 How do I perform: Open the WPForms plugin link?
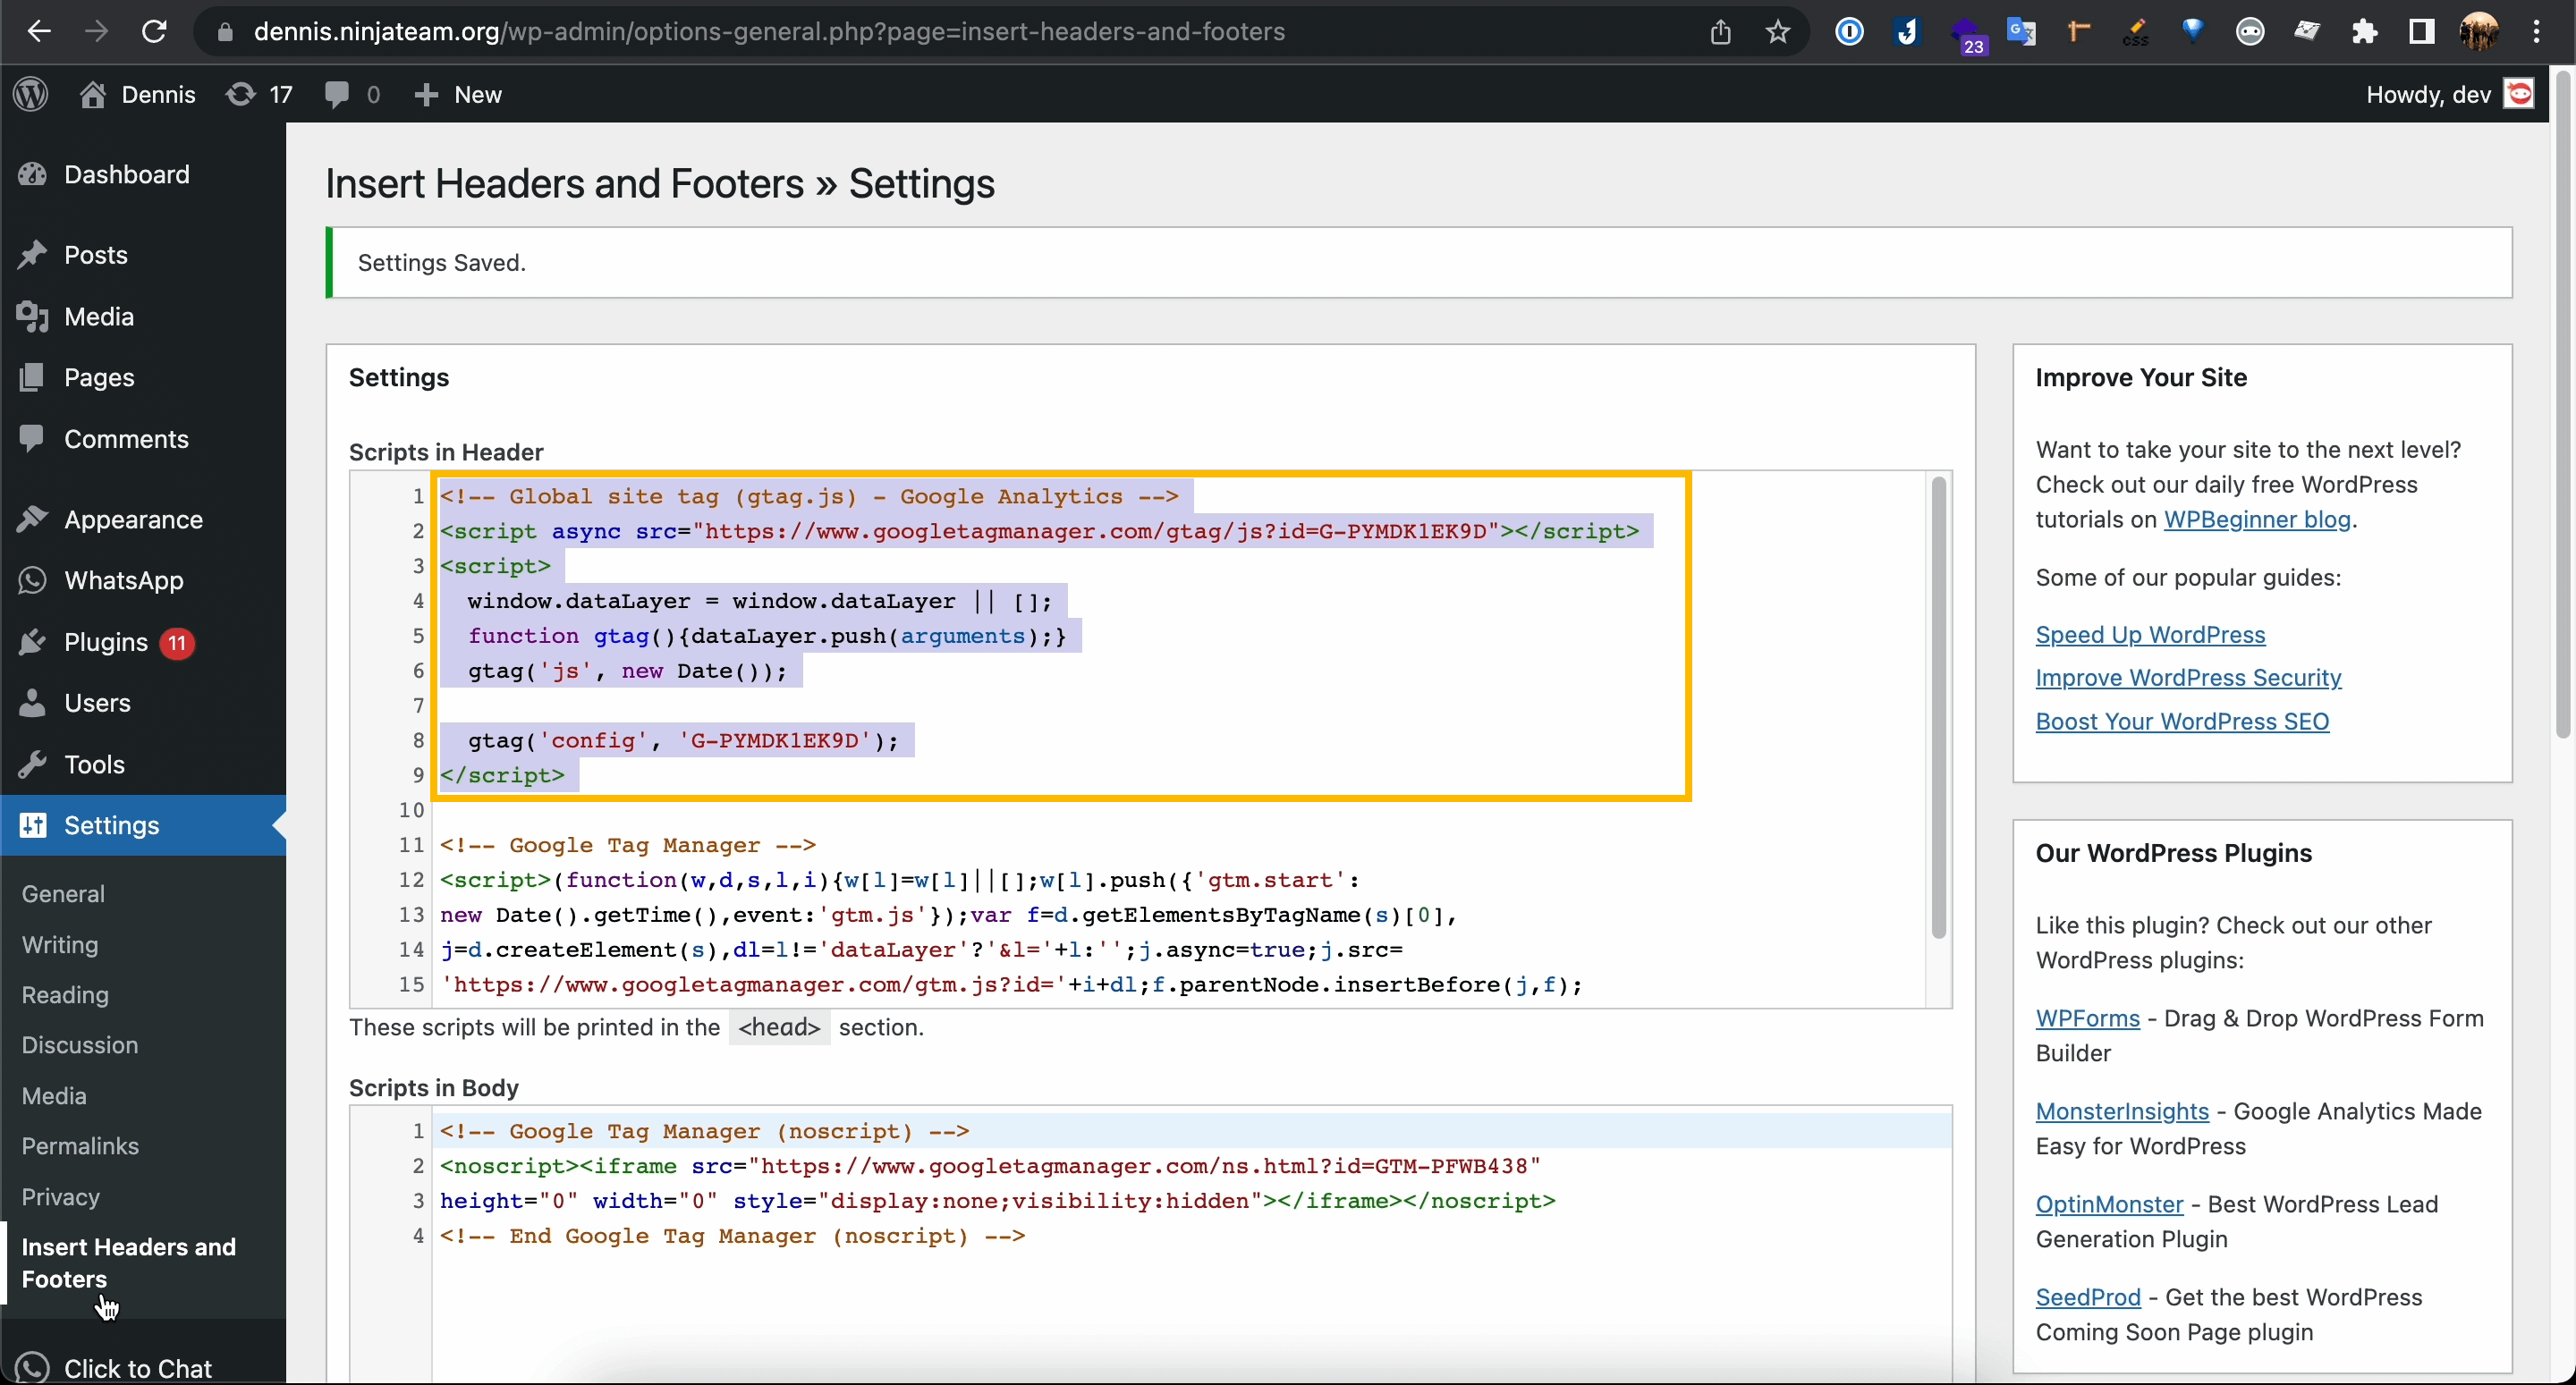[2087, 1019]
